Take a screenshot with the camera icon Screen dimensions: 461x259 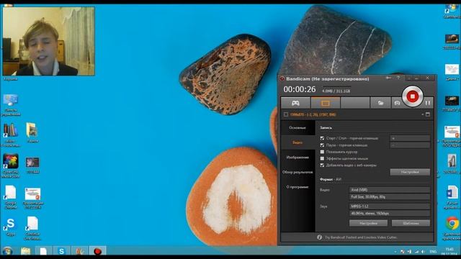(397, 103)
